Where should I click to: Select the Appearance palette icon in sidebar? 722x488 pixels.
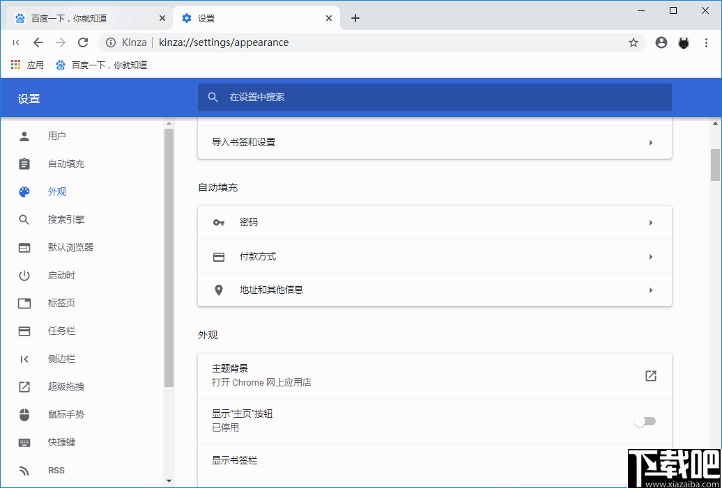(x=24, y=191)
